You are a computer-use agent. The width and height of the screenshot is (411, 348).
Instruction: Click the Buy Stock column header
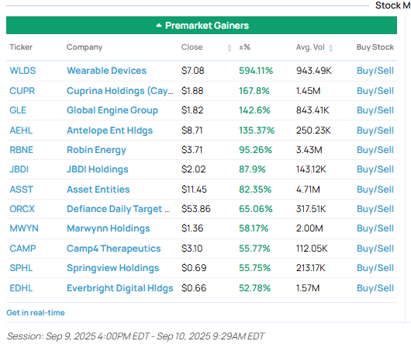click(x=375, y=47)
